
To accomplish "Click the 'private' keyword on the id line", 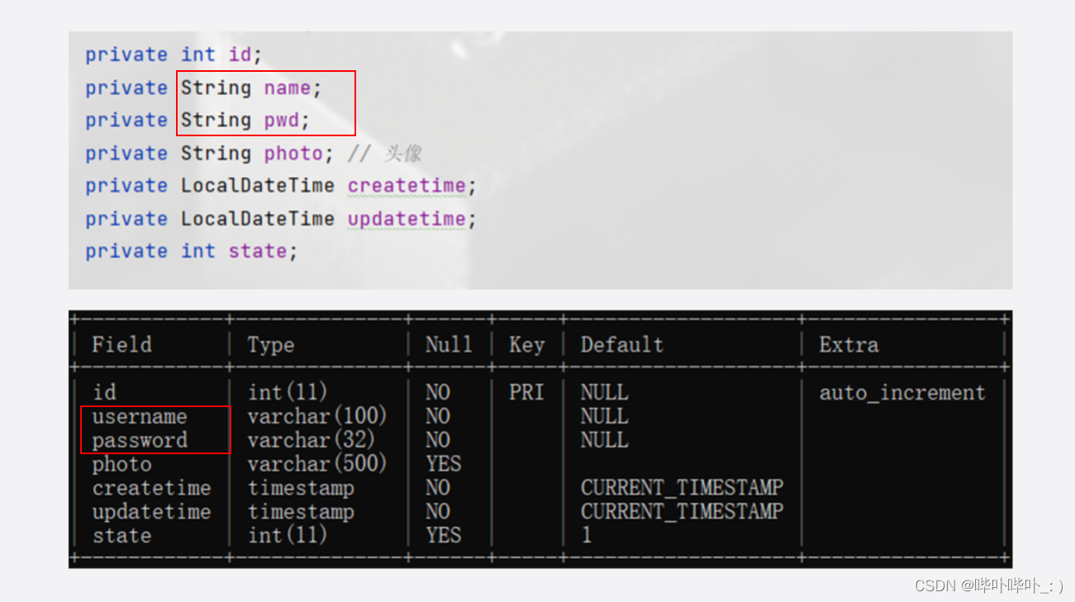I will coord(126,55).
